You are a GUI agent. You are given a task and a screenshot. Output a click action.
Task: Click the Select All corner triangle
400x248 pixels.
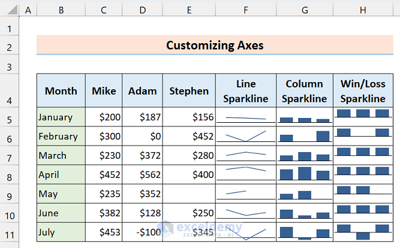10,10
